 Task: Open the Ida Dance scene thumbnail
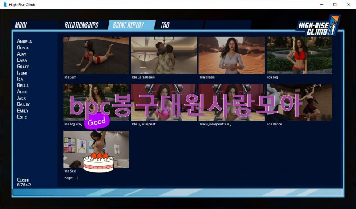(x=299, y=102)
